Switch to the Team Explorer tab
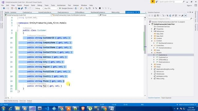 (166, 98)
